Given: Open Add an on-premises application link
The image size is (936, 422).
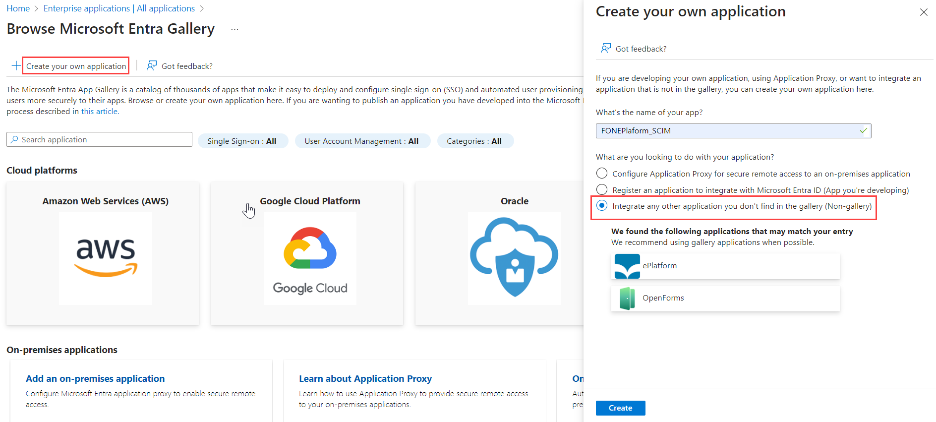Looking at the screenshot, I should pos(95,378).
